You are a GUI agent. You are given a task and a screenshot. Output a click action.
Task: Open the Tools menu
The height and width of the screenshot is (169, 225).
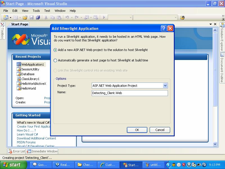click(x=36, y=11)
